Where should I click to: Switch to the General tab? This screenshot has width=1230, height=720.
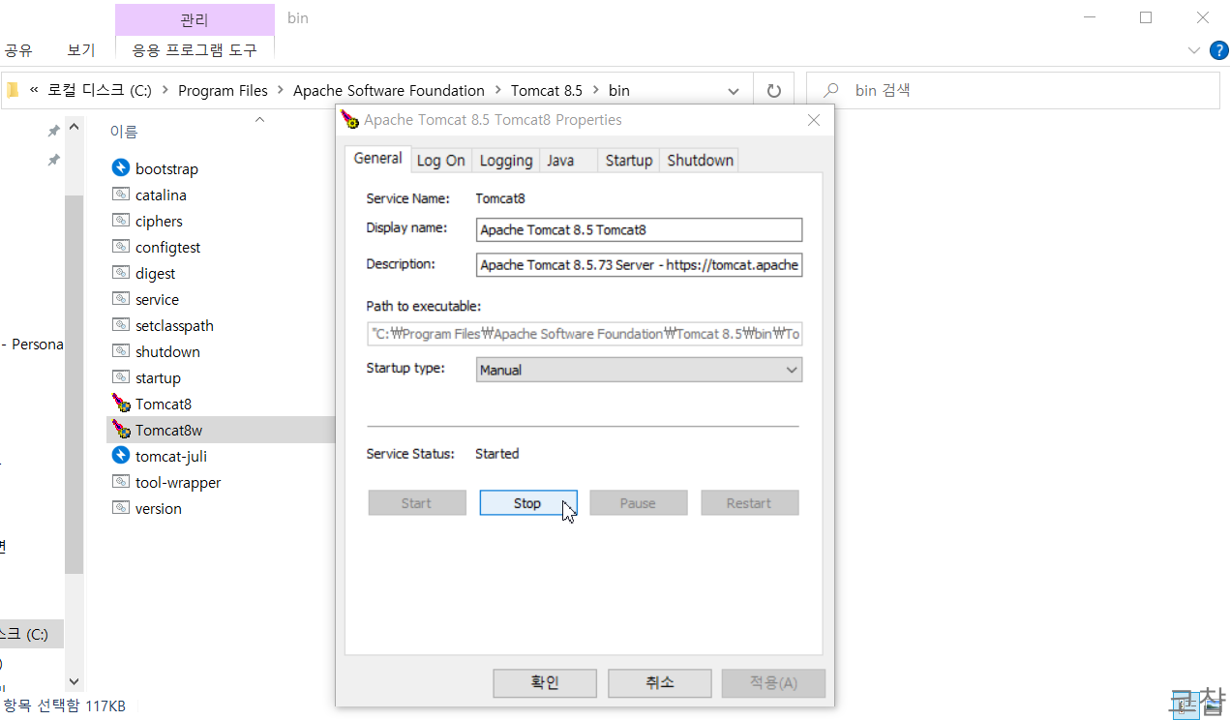coord(377,159)
